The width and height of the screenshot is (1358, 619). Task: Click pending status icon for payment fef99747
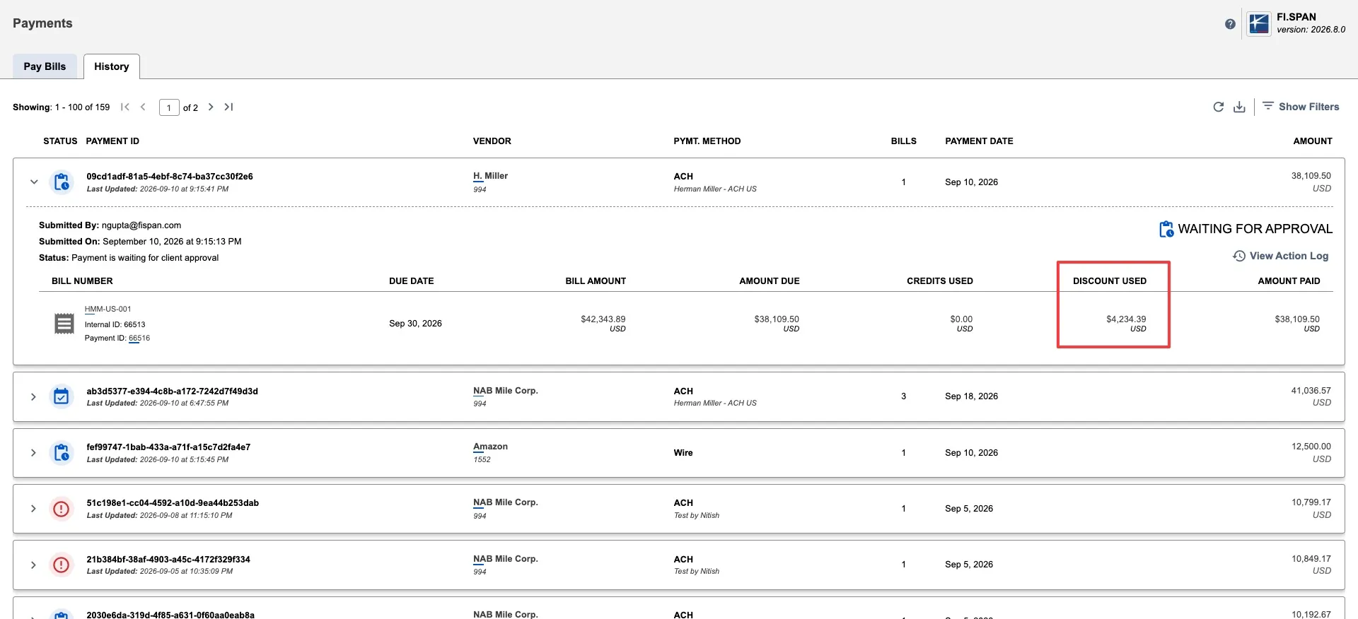pos(62,453)
